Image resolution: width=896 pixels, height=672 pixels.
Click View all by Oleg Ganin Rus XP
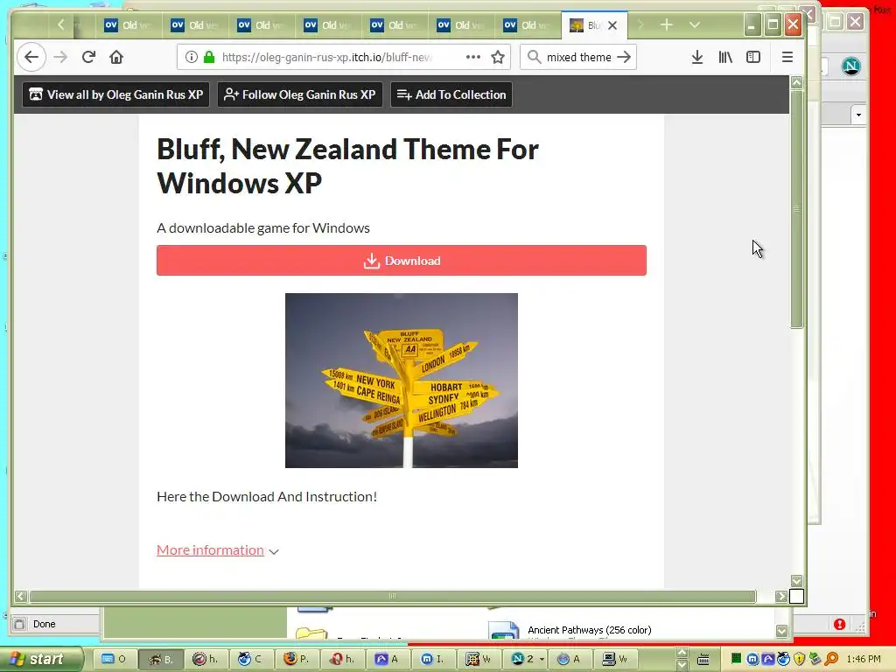click(x=116, y=94)
